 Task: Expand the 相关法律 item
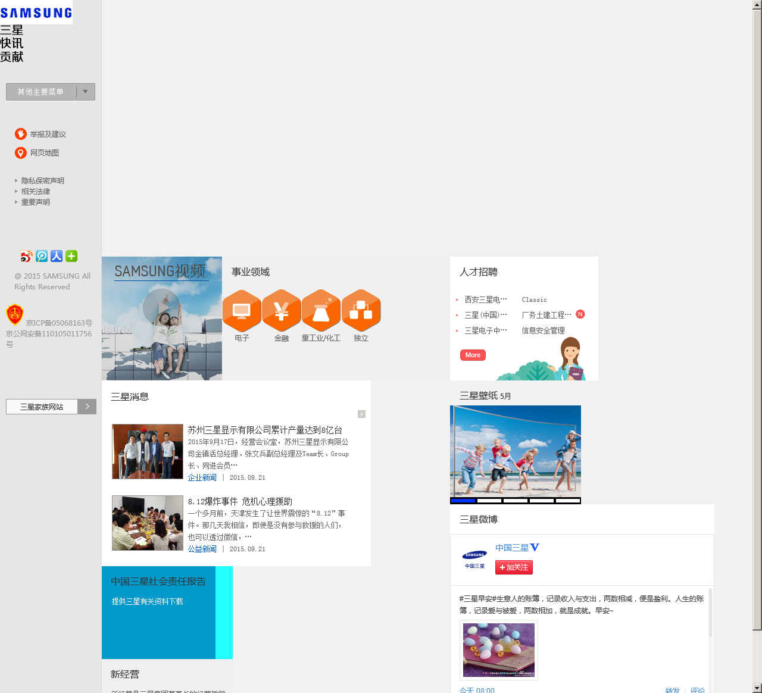click(35, 191)
